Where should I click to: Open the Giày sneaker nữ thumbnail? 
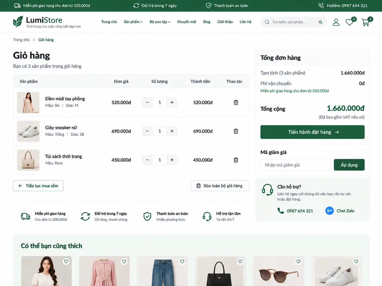pyautogui.click(x=28, y=131)
